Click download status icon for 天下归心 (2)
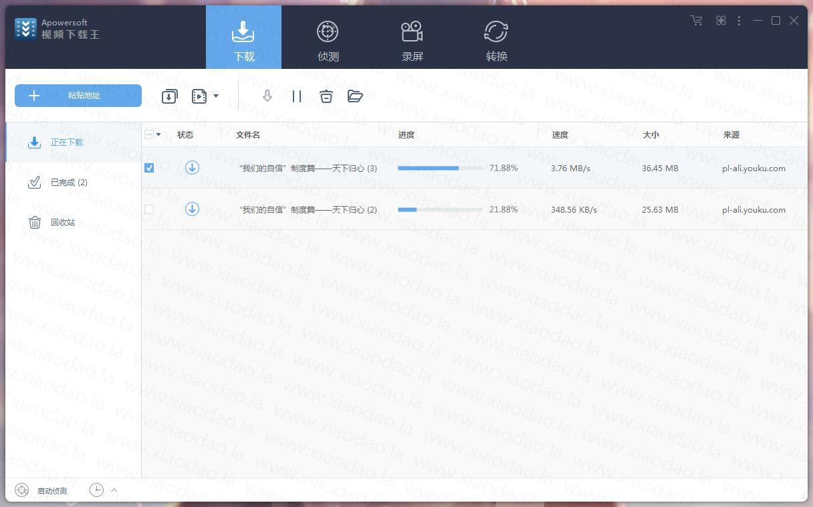Viewport: 813px width, 507px height. [x=192, y=209]
